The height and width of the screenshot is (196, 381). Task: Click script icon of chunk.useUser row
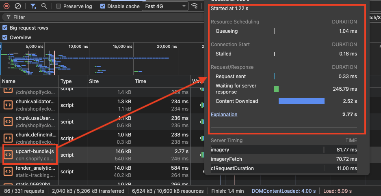point(8,121)
